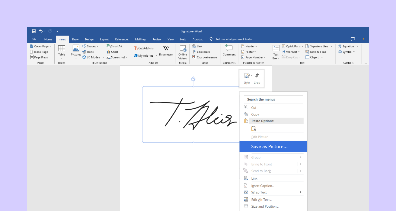Insert an Equation

click(x=347, y=46)
